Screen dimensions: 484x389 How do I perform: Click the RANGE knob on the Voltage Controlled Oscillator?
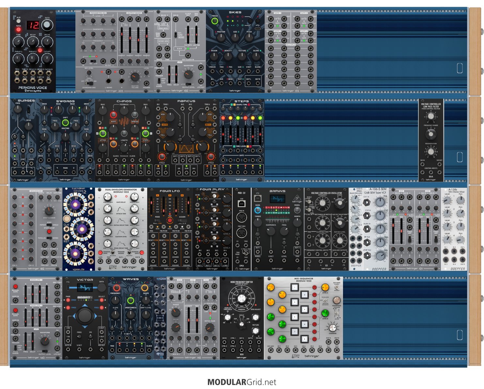[340, 203]
